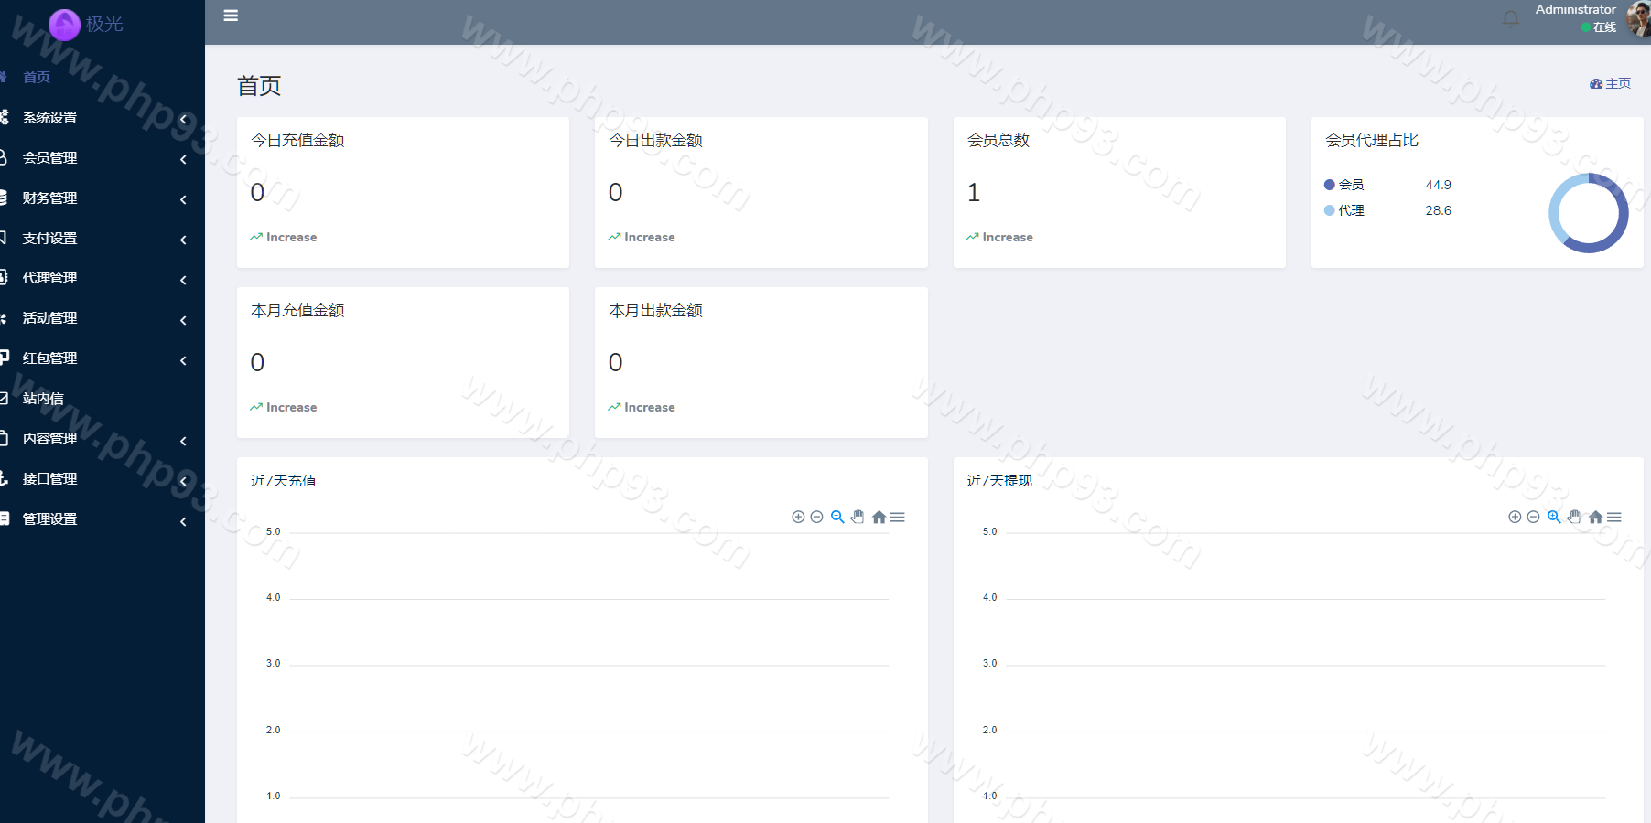
Task: Click zoom out icon on 近7天充值 chart
Action: point(816,518)
